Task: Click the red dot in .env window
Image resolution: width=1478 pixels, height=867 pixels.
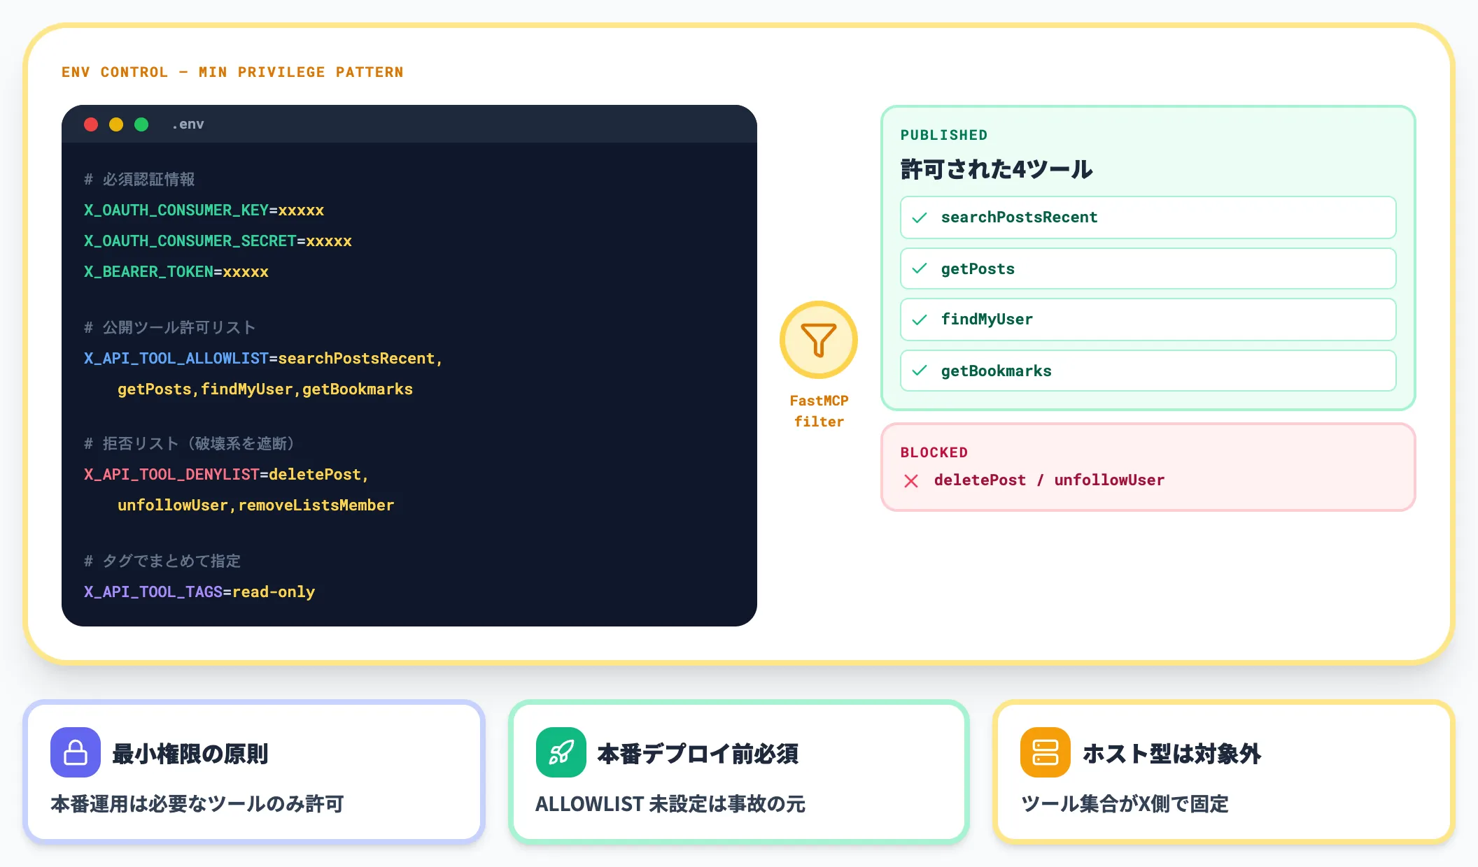Action: pos(91,124)
